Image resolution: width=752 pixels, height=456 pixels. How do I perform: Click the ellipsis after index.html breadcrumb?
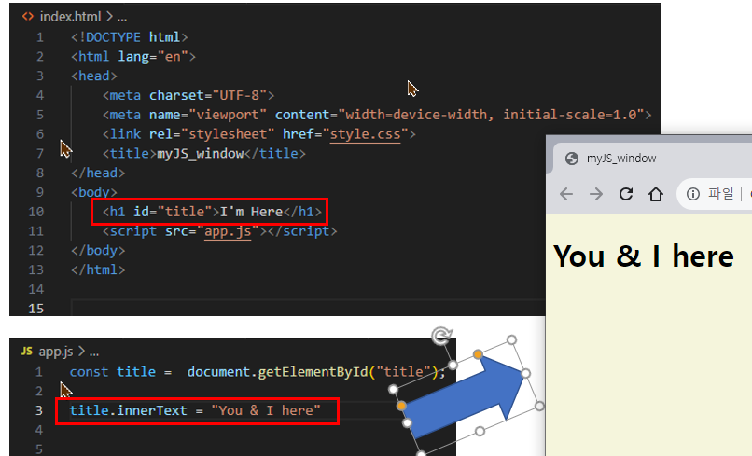(x=122, y=18)
